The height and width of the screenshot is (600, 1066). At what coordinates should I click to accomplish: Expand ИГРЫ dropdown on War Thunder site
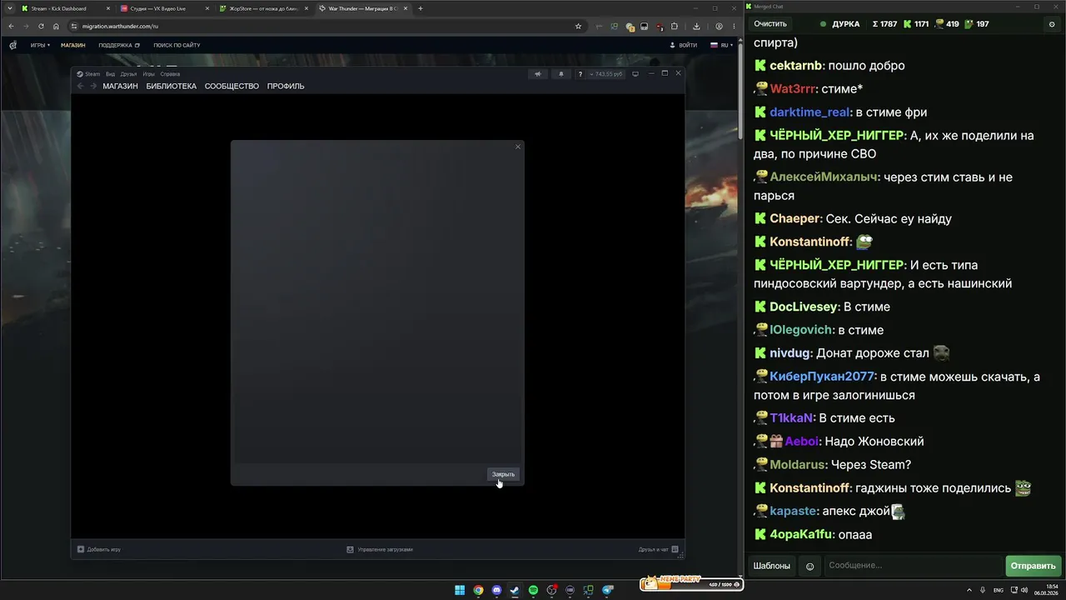(x=40, y=45)
